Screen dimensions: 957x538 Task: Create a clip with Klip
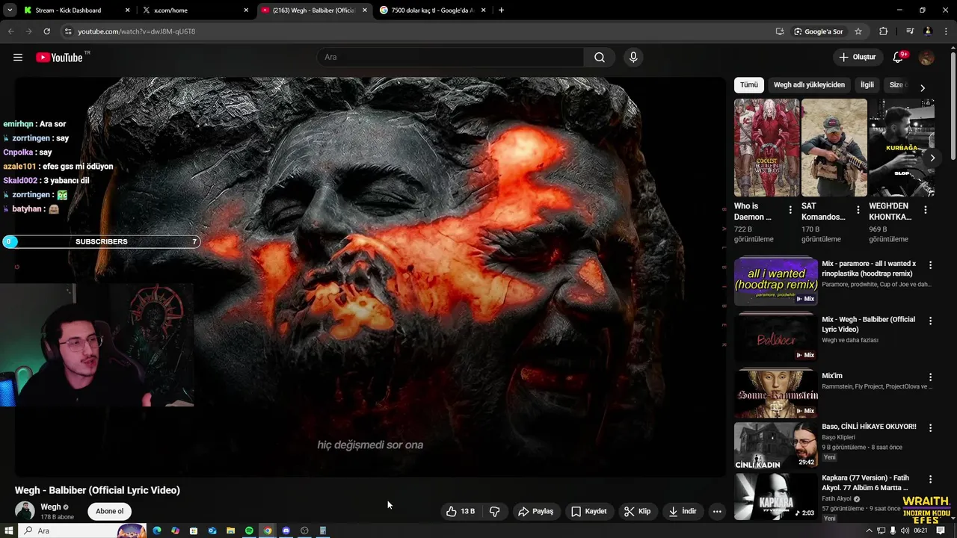pyautogui.click(x=638, y=511)
